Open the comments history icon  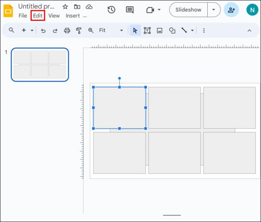click(130, 10)
